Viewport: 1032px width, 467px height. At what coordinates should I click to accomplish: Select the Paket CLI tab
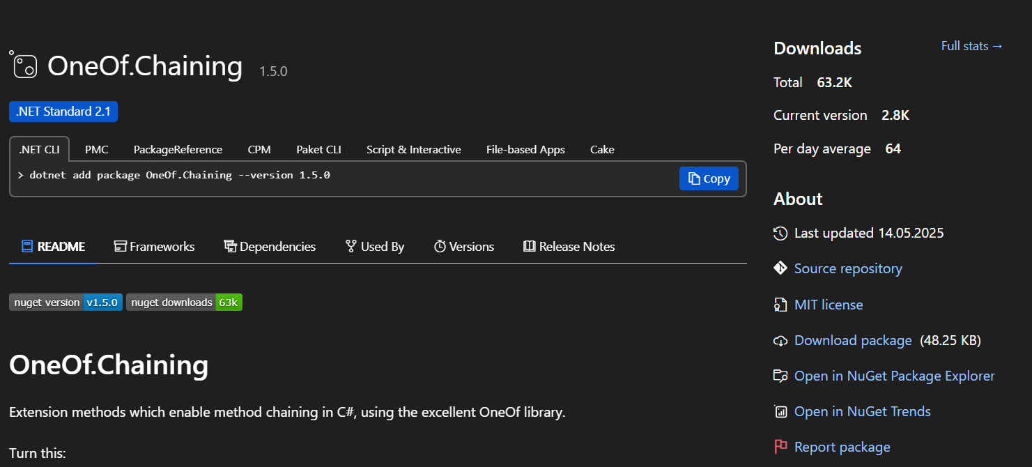318,149
